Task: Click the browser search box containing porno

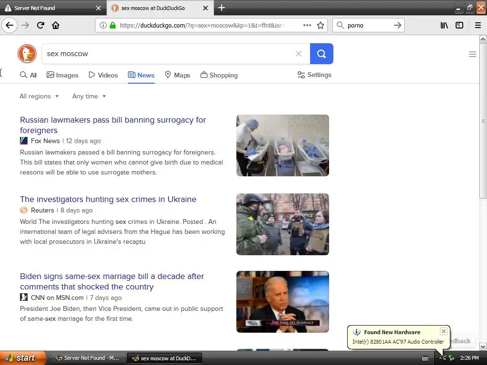Action: click(368, 26)
